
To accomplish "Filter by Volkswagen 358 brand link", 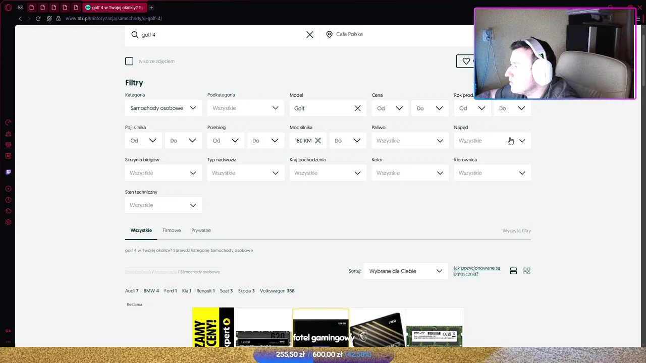I will 277,291.
